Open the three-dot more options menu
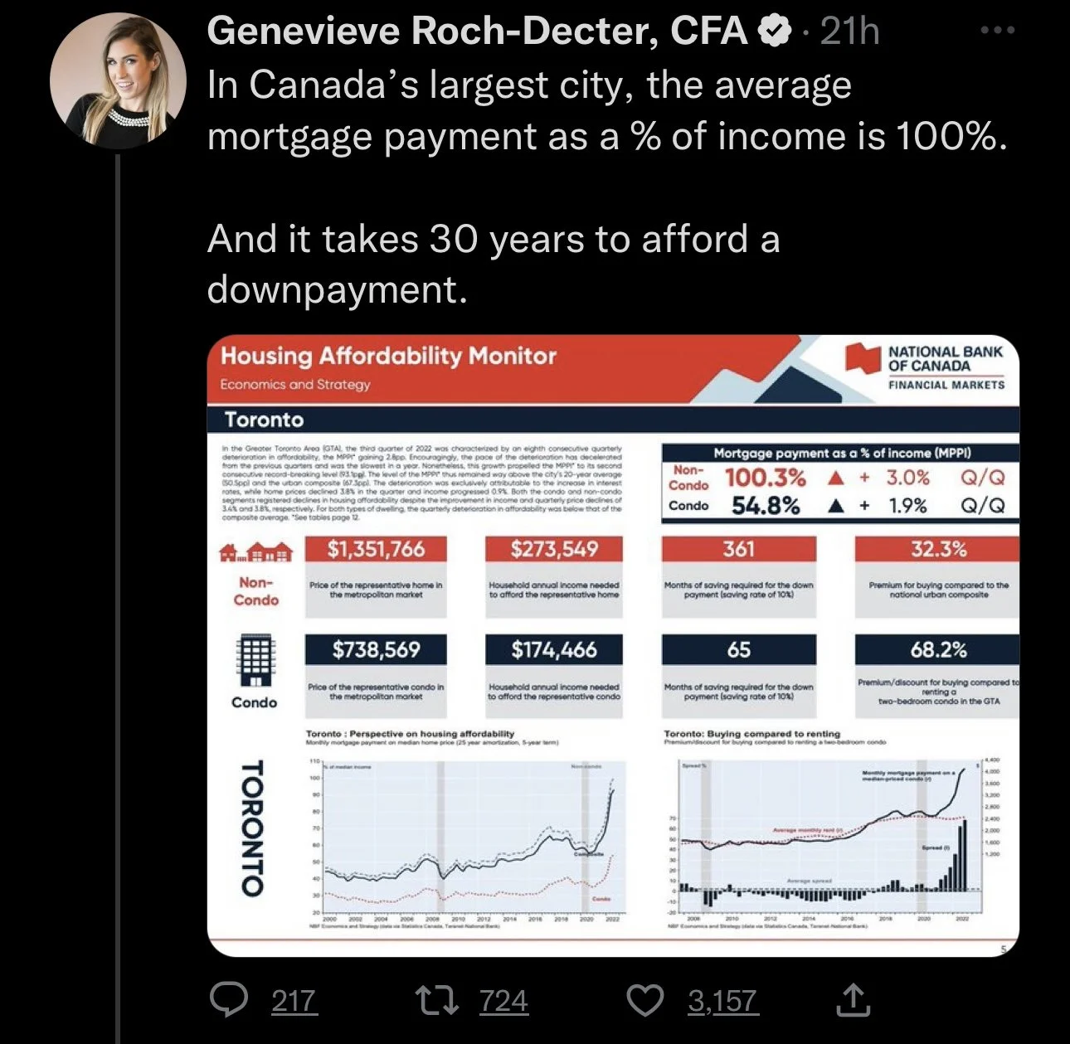This screenshot has height=1044, width=1070. click(997, 31)
